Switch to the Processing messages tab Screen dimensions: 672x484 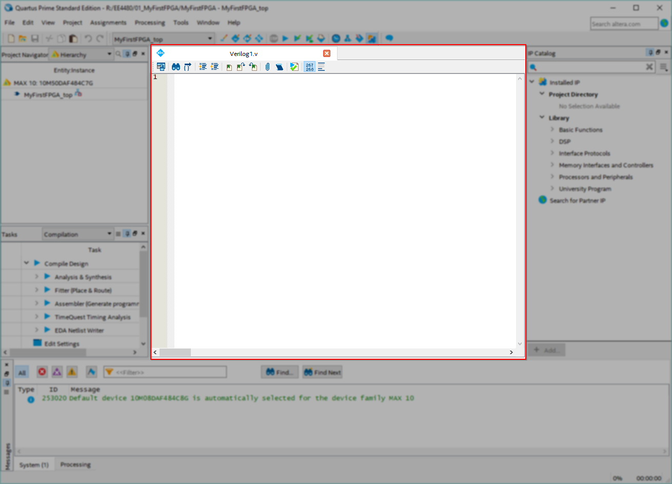(x=75, y=464)
